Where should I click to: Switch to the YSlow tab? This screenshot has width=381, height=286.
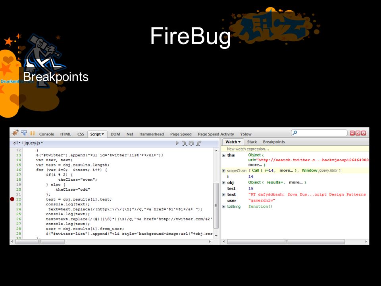tap(246, 134)
